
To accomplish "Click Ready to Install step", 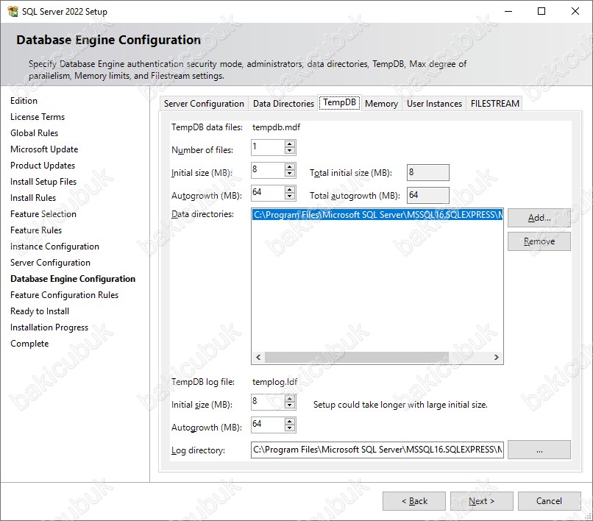I will (x=40, y=311).
